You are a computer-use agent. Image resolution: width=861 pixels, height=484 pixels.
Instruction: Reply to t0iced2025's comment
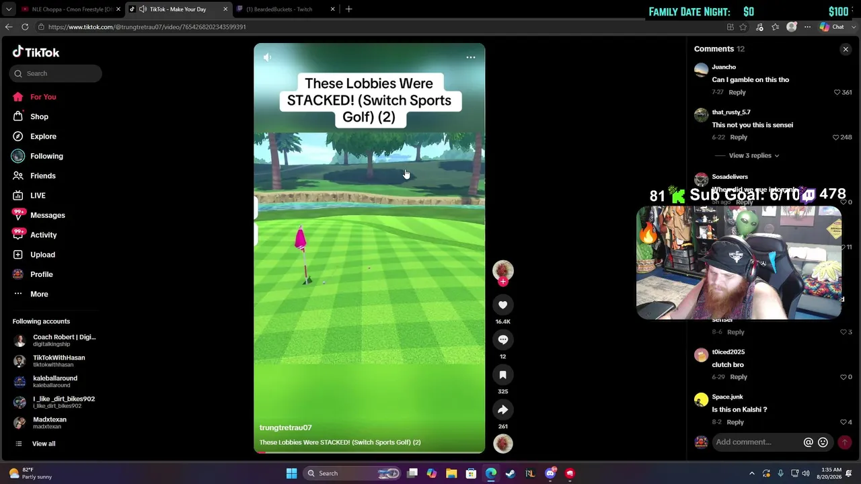(739, 377)
